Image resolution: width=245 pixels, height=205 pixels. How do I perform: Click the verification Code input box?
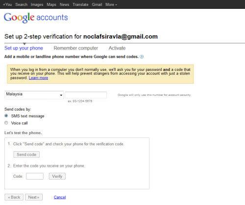pos(35,176)
